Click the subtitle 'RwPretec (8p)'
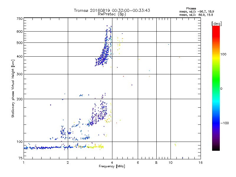The image size is (236, 177). tap(112, 14)
